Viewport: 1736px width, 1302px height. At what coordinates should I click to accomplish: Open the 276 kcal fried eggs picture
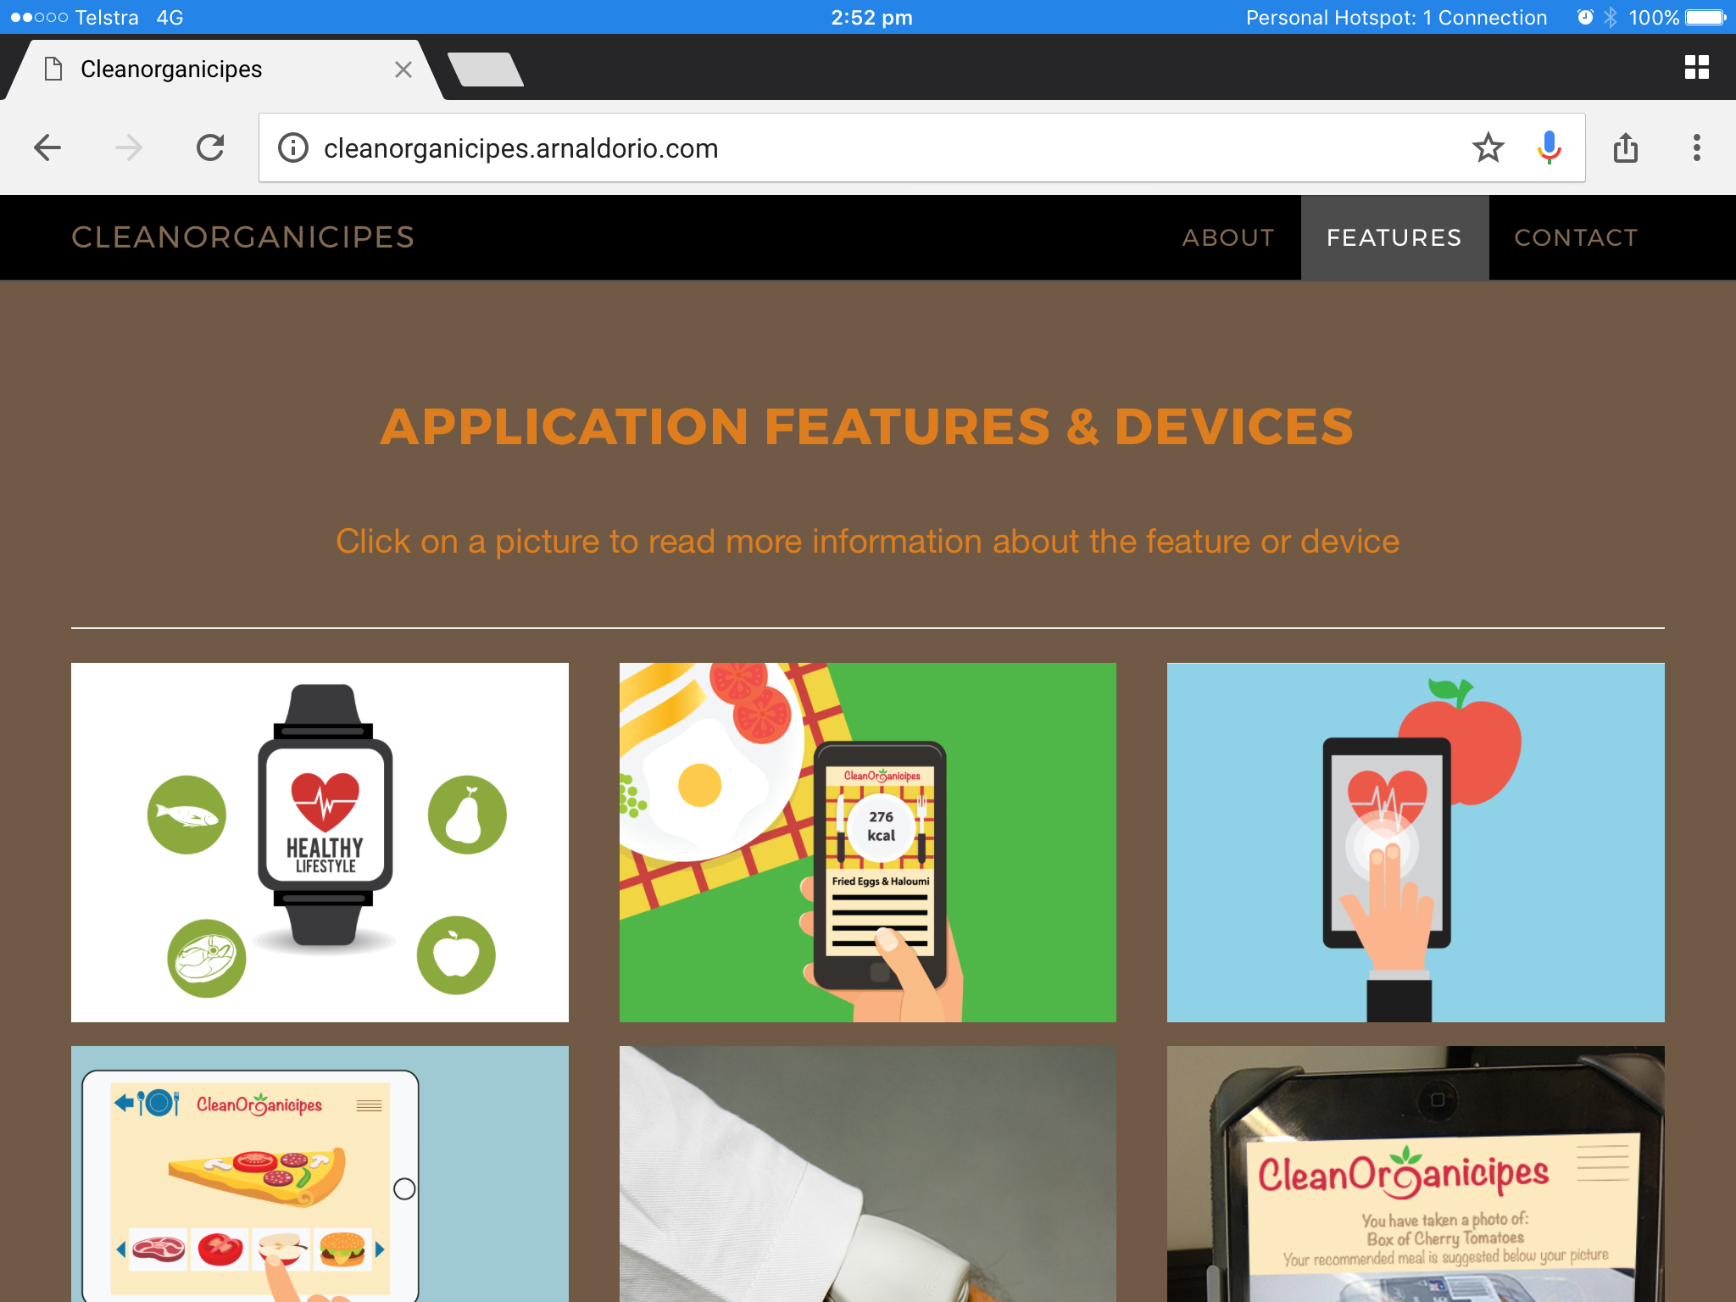pyautogui.click(x=868, y=843)
